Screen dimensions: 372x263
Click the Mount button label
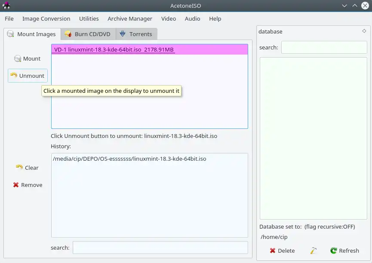[x=32, y=58]
